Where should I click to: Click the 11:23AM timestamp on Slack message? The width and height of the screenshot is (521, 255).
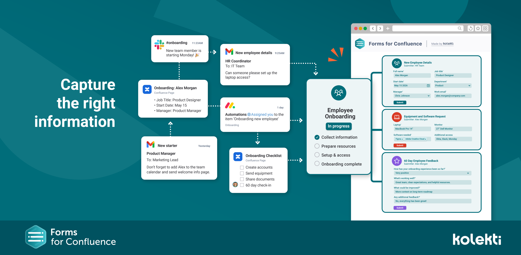coord(197,43)
